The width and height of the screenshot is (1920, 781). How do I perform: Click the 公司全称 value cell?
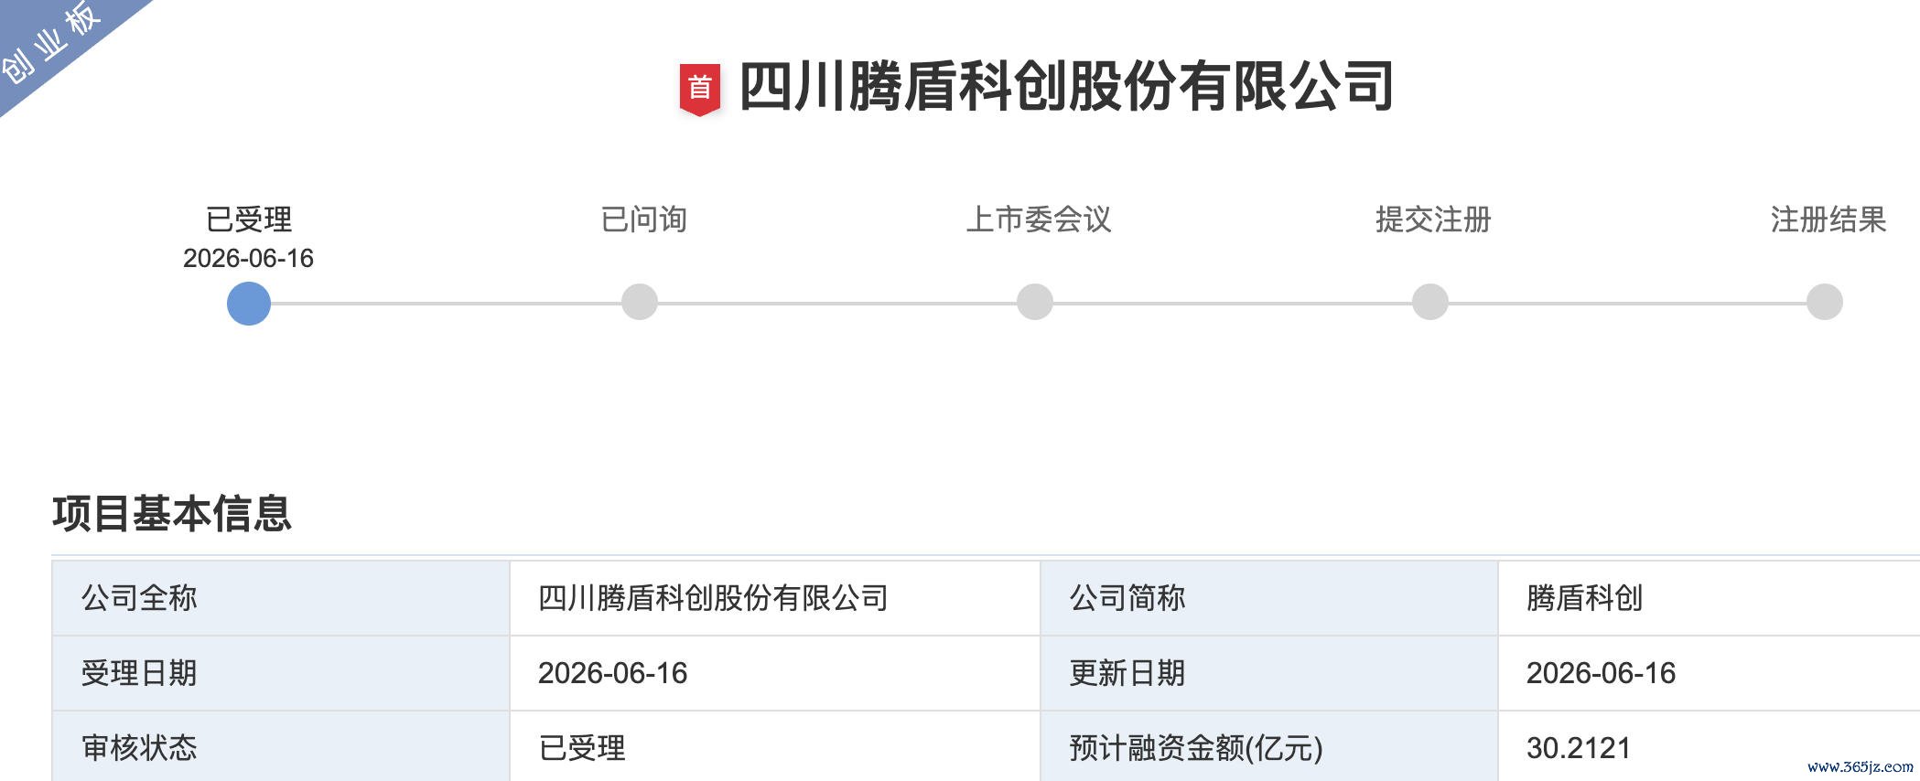(x=775, y=598)
